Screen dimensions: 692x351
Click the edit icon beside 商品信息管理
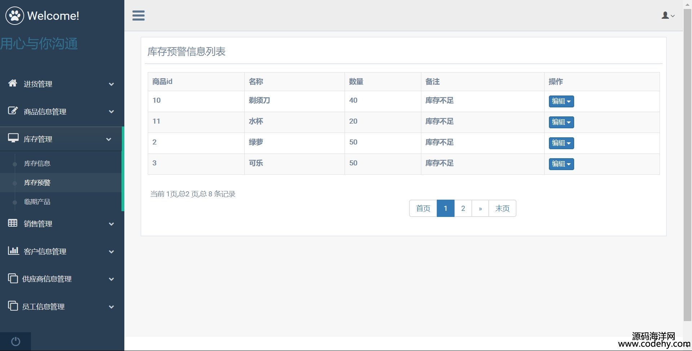pos(13,111)
